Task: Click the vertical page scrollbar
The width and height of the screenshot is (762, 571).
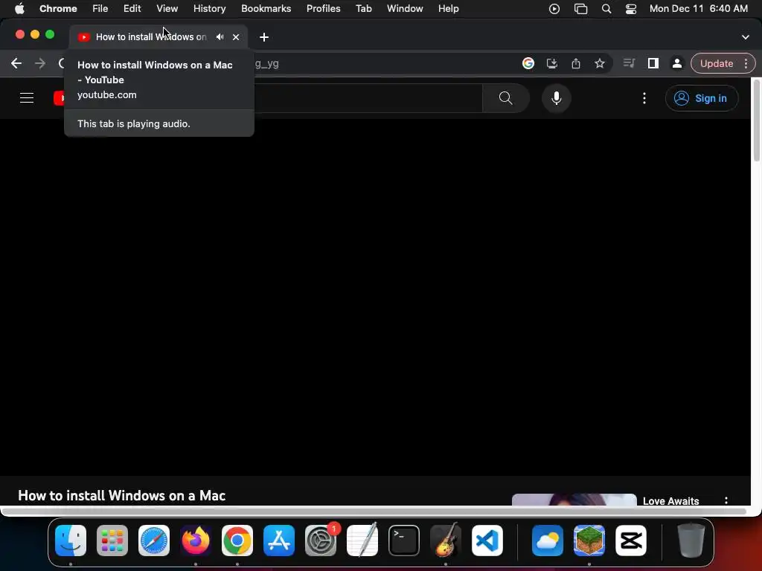Action: coord(756,120)
